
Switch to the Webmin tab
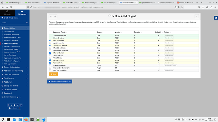click(x=7, y=13)
